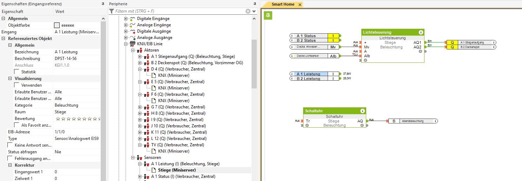Collapse the Visualisierung property group
The image size is (522, 181).
(10, 79)
